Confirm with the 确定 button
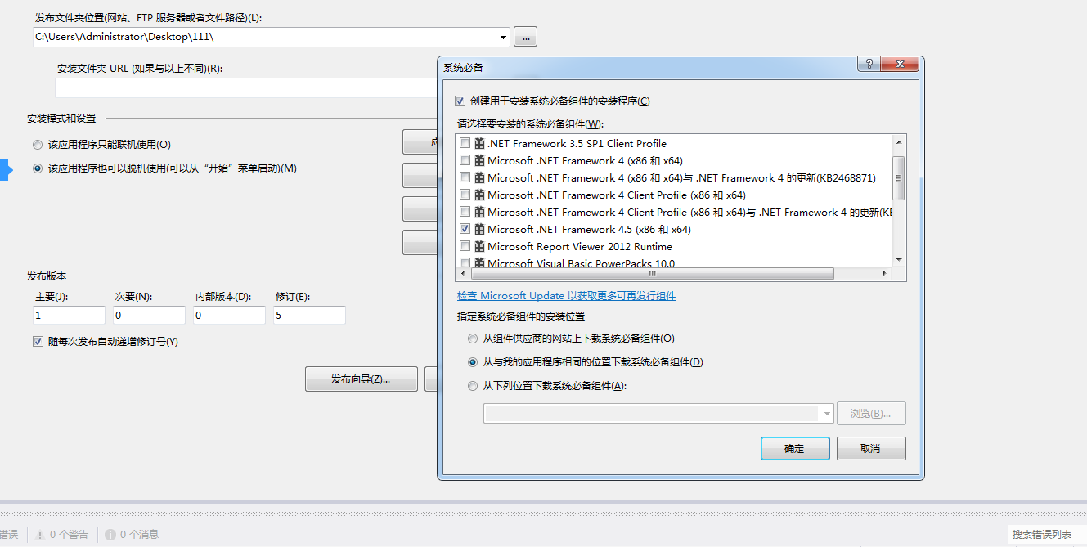 pos(795,449)
